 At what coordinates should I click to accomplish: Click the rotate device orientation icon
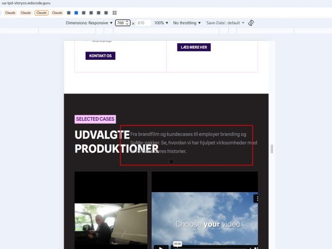click(251, 23)
